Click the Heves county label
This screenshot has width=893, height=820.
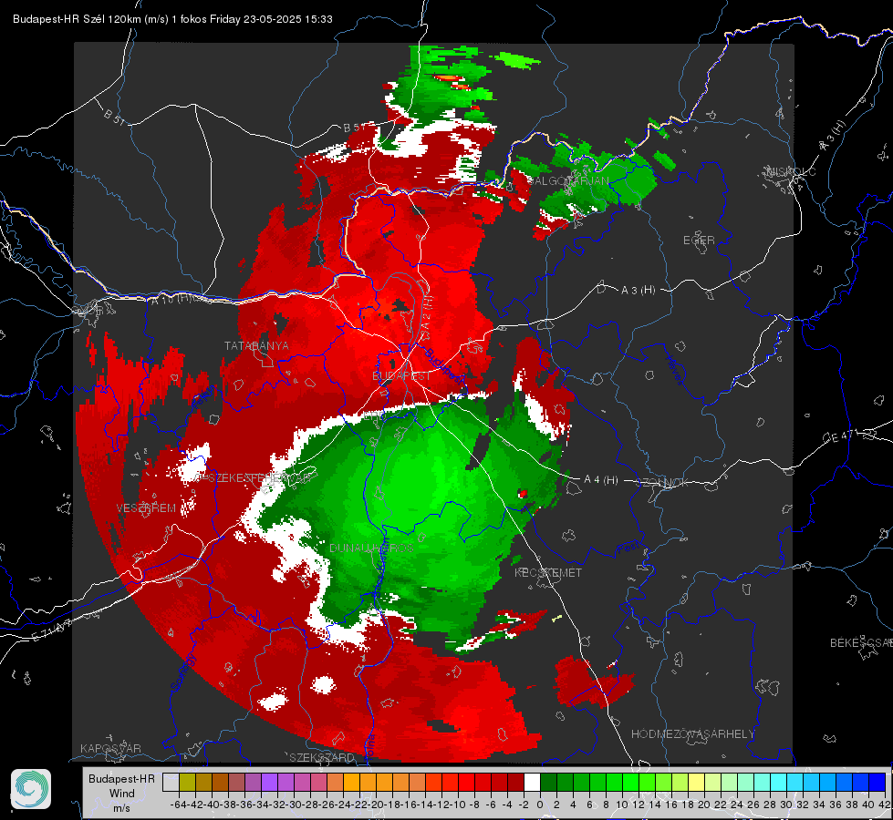(674, 369)
